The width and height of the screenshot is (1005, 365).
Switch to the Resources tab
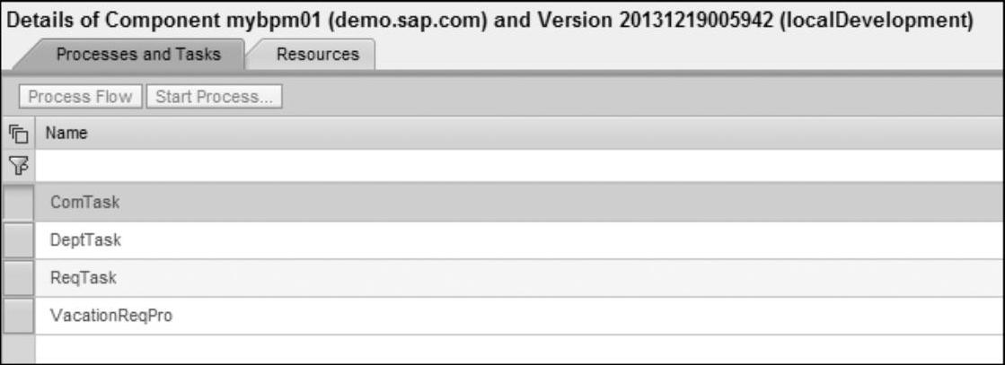(317, 55)
